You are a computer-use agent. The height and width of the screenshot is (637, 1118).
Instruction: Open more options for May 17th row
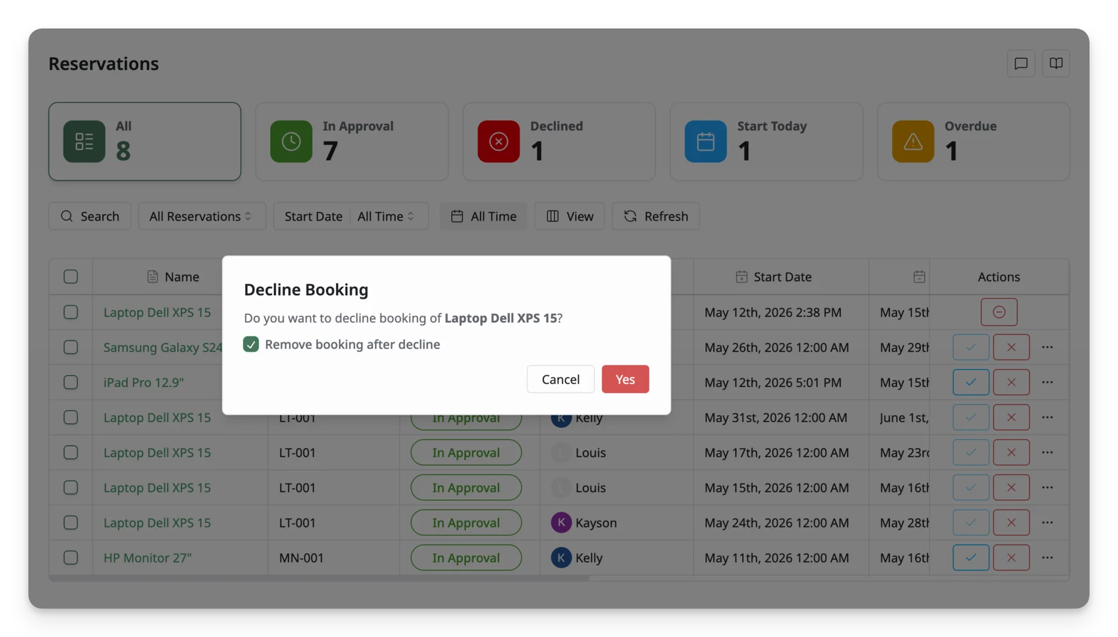click(x=1047, y=452)
